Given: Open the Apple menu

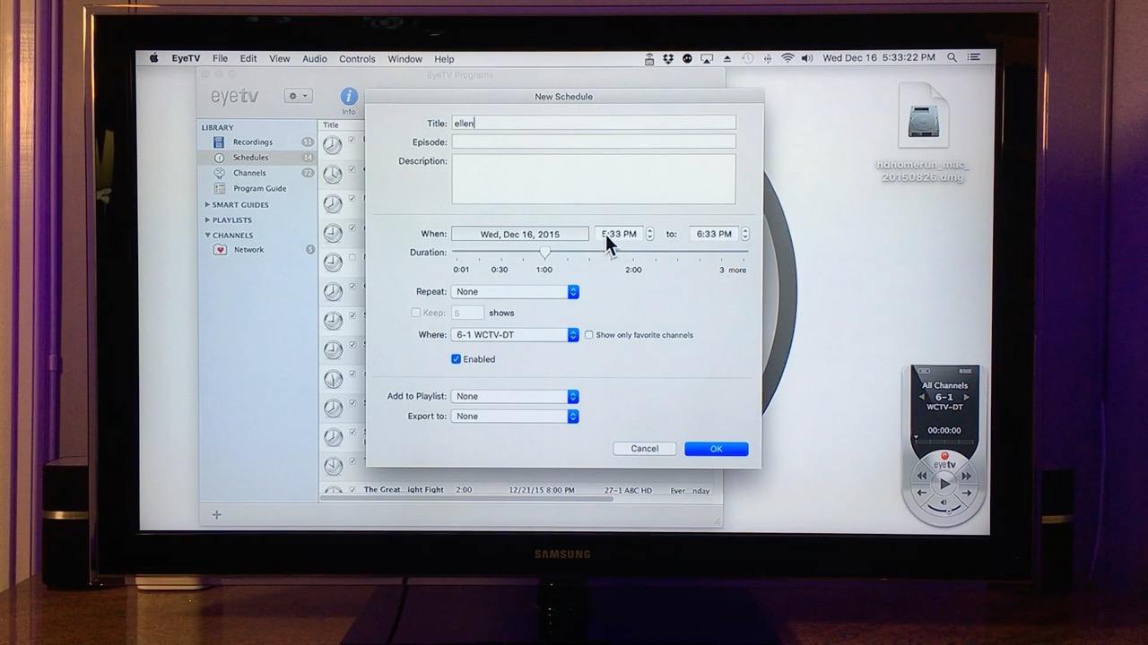Looking at the screenshot, I should 153,58.
